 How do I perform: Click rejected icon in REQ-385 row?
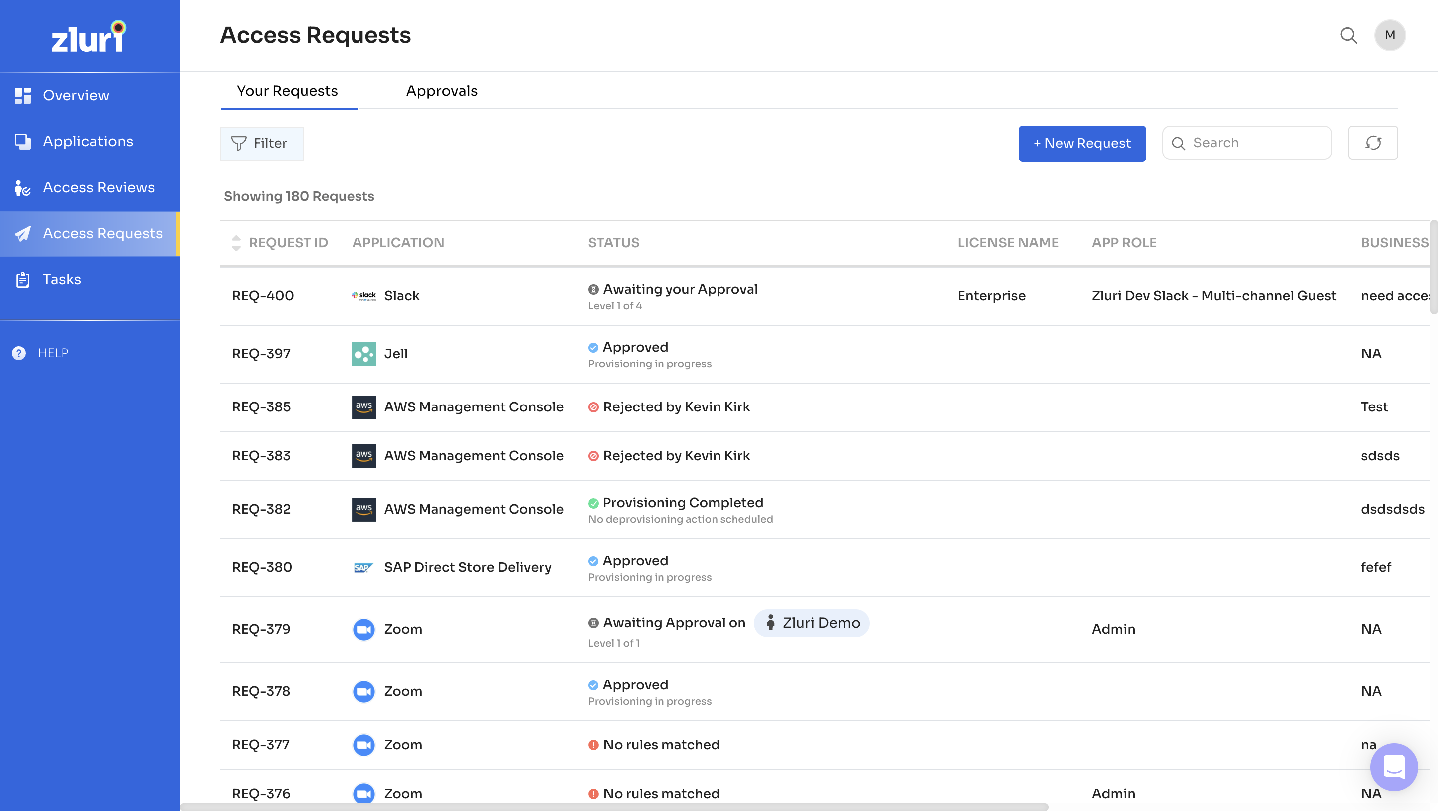point(593,407)
